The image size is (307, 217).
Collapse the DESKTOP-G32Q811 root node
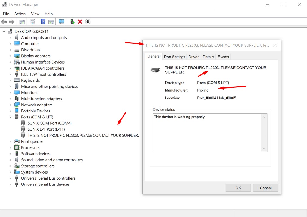pyautogui.click(x=4, y=31)
